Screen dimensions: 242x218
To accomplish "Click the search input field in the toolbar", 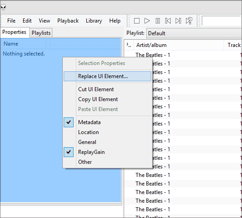I will [x=222, y=21].
